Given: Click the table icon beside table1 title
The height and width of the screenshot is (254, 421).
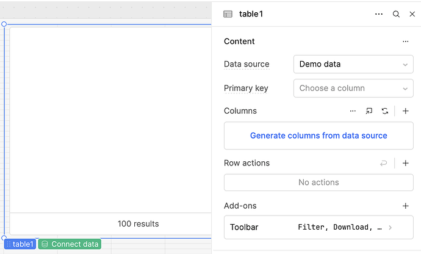Looking at the screenshot, I should [x=228, y=14].
